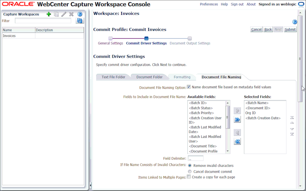Click main page scrollbar down arrow
Viewport: 306px width, 191px height.
point(300,186)
